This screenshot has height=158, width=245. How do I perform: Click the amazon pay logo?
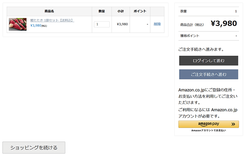tap(209, 124)
